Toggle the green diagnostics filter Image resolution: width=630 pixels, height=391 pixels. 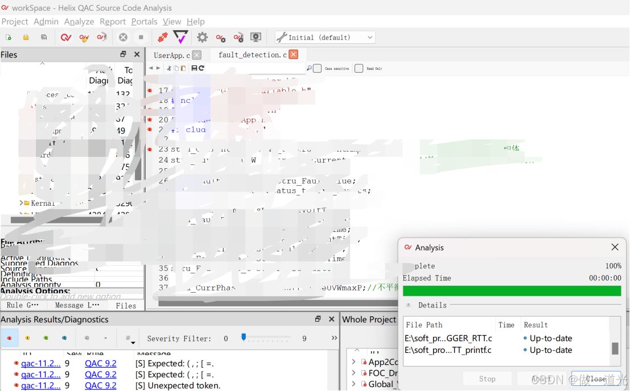coord(46,338)
